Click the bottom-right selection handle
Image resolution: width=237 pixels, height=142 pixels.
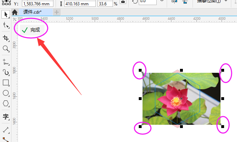[223, 127]
